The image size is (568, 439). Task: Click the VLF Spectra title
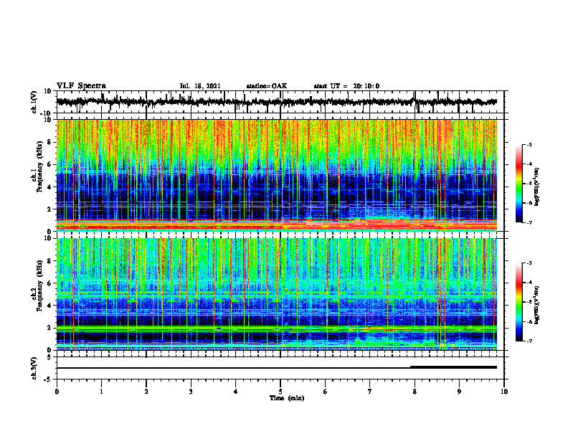[81, 86]
